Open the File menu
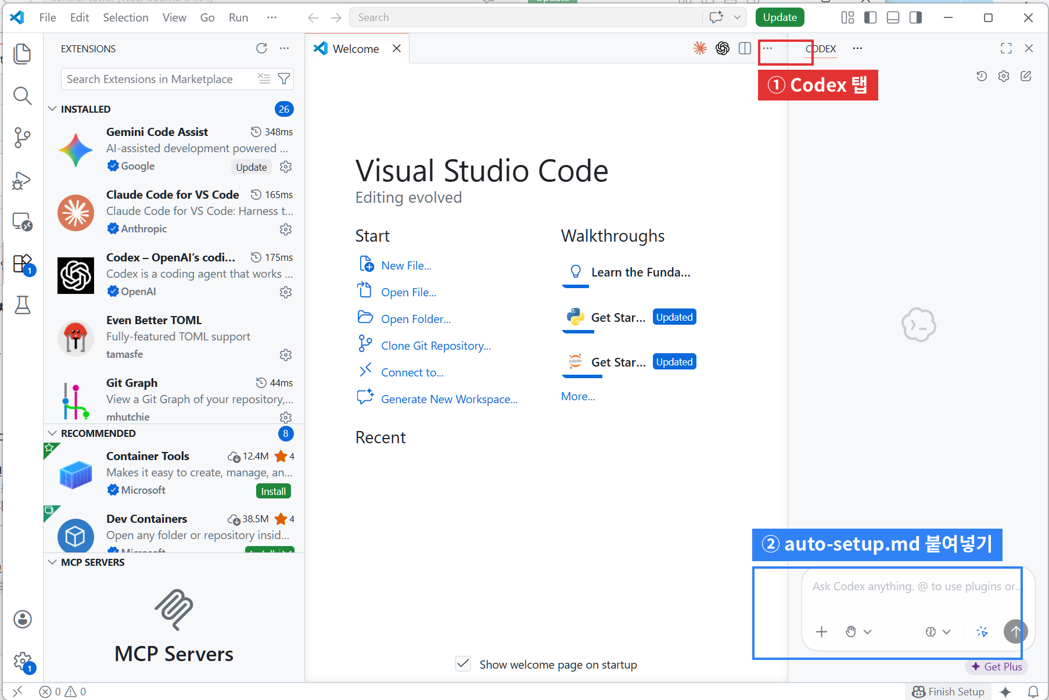This screenshot has width=1049, height=700. (x=48, y=17)
